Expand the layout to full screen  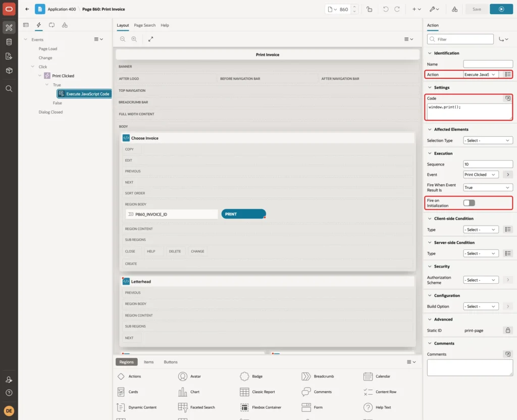[150, 39]
